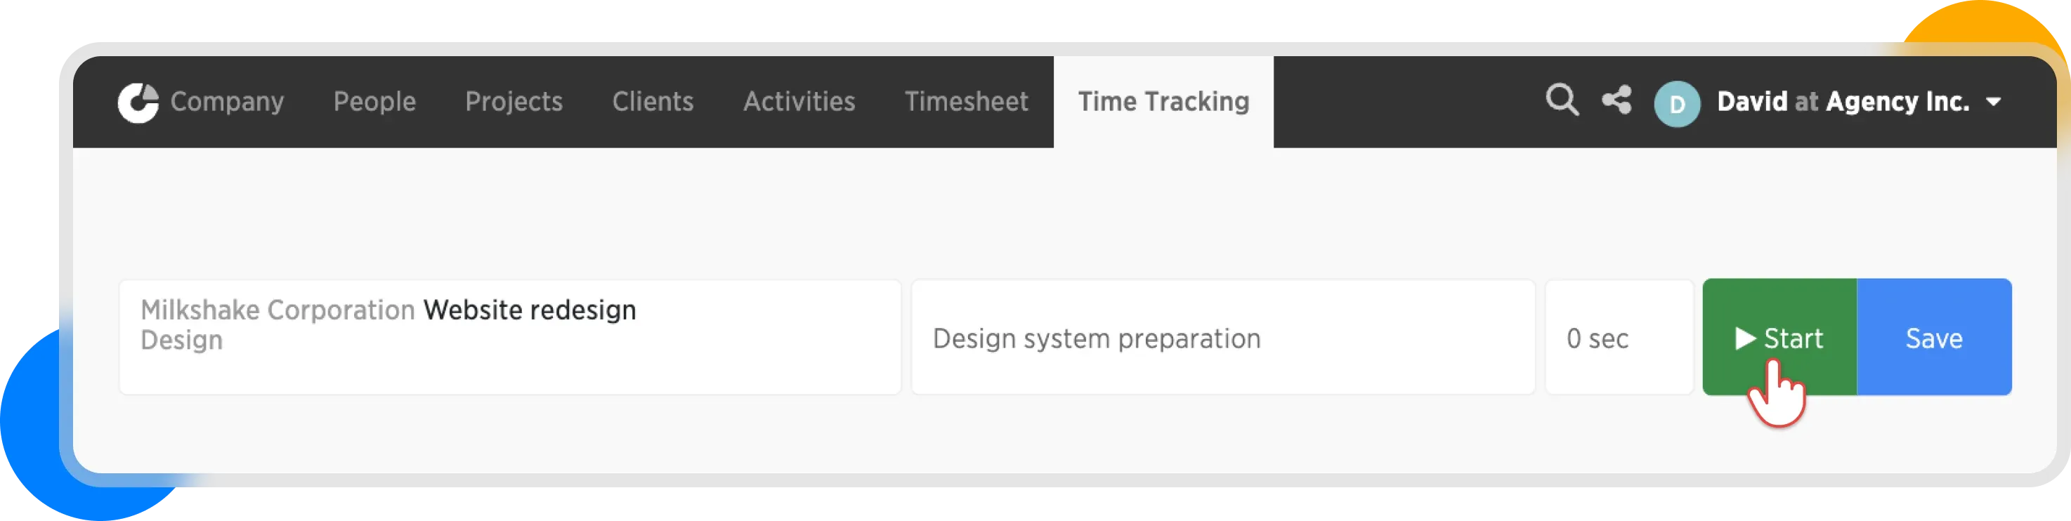Select the Design activity label
The width and height of the screenshot is (2071, 521).
point(182,341)
